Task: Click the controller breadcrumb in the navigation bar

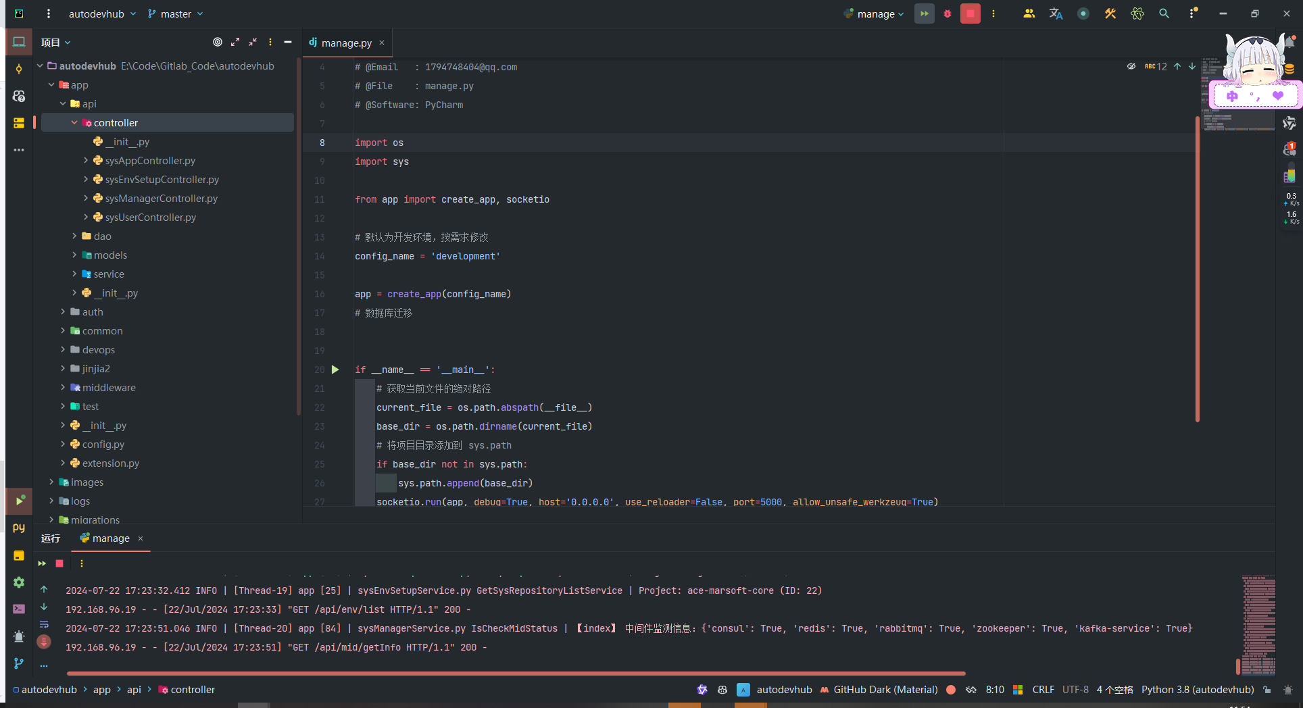Action: [187, 690]
